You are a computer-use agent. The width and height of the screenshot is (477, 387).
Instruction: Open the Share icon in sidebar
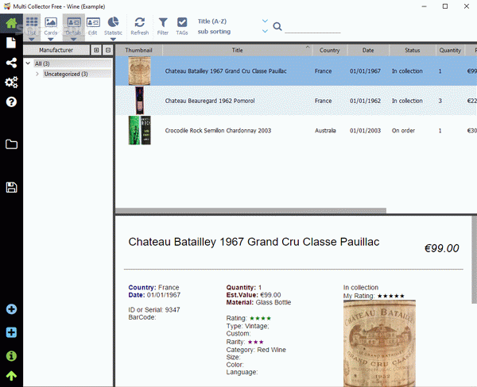click(11, 63)
